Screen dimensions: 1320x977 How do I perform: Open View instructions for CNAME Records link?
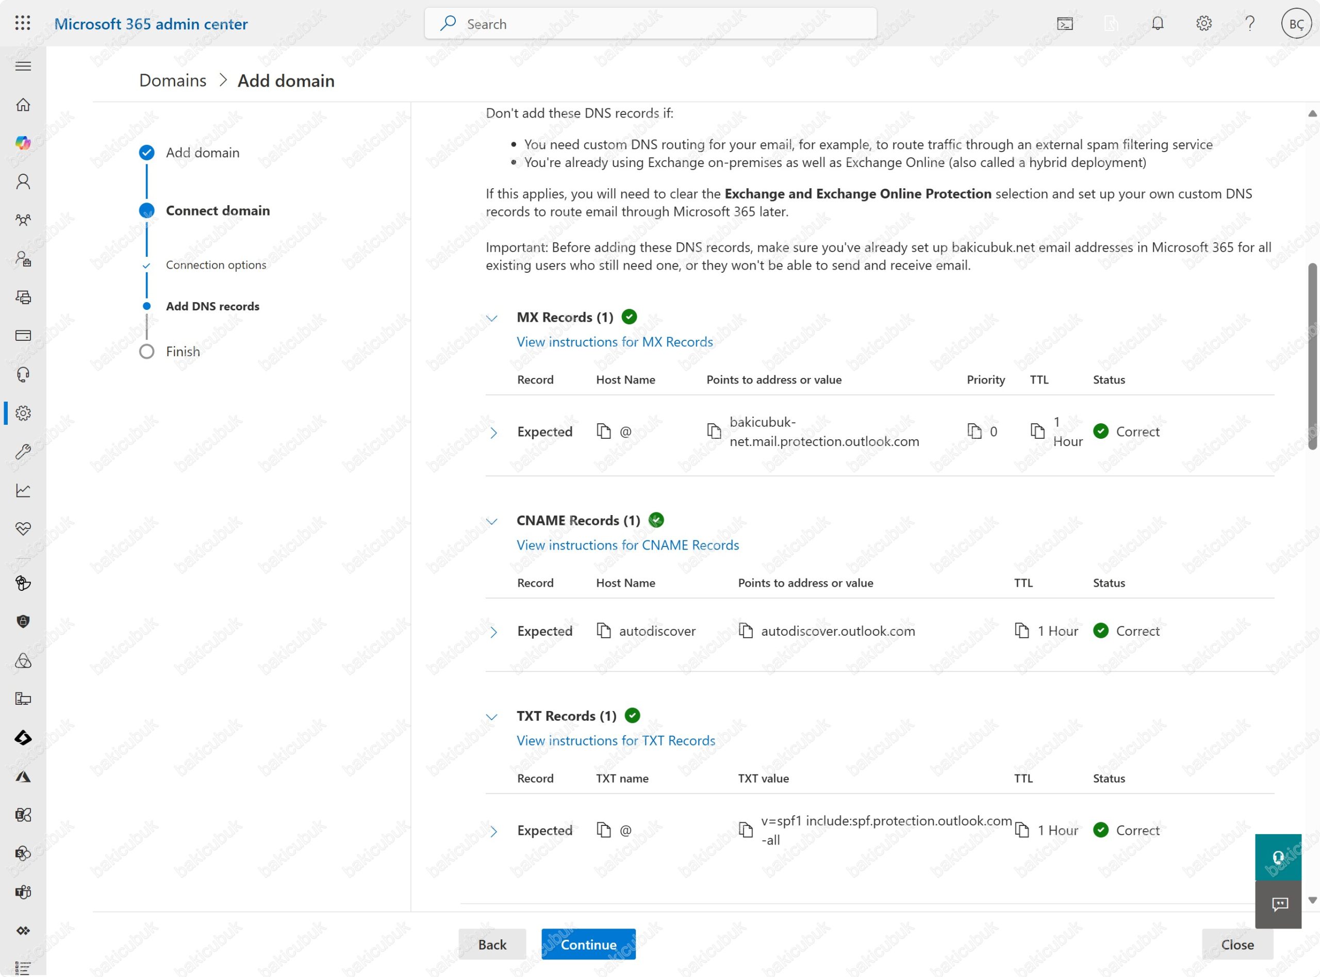click(x=628, y=544)
